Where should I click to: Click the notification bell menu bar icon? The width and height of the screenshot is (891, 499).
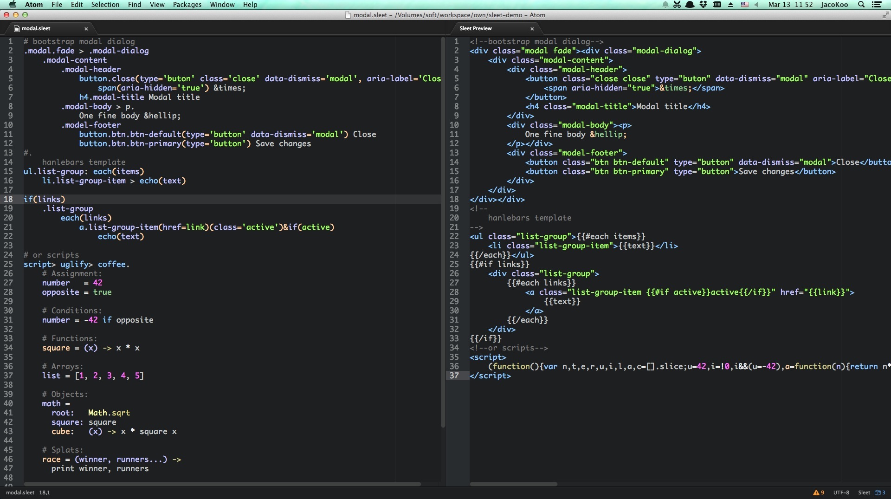(x=665, y=5)
